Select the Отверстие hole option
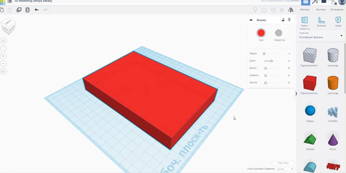The width and height of the screenshot is (346, 173). point(279,33)
